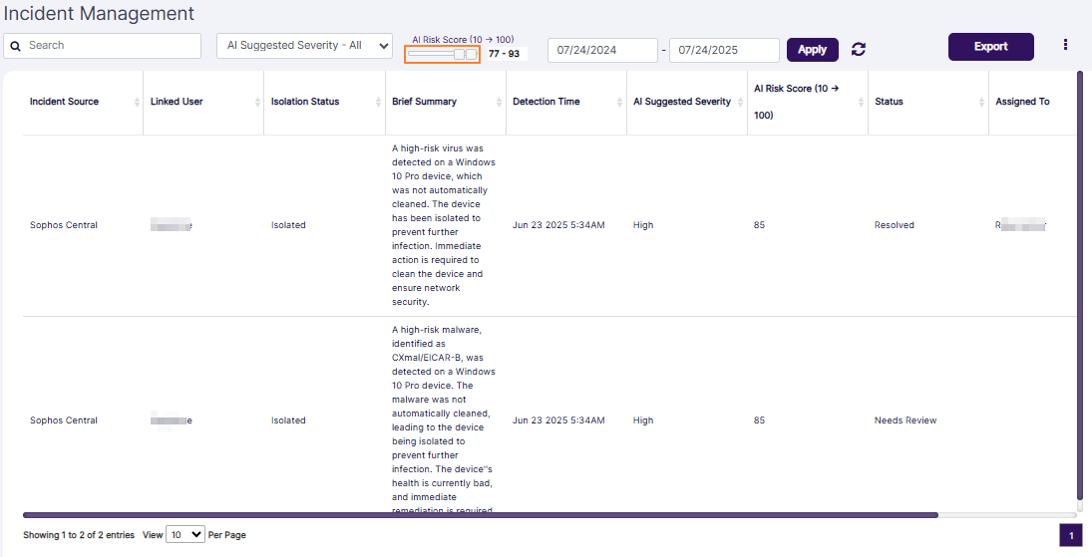1092x557 pixels.
Task: Open the three-dot more options menu
Action: (1065, 45)
